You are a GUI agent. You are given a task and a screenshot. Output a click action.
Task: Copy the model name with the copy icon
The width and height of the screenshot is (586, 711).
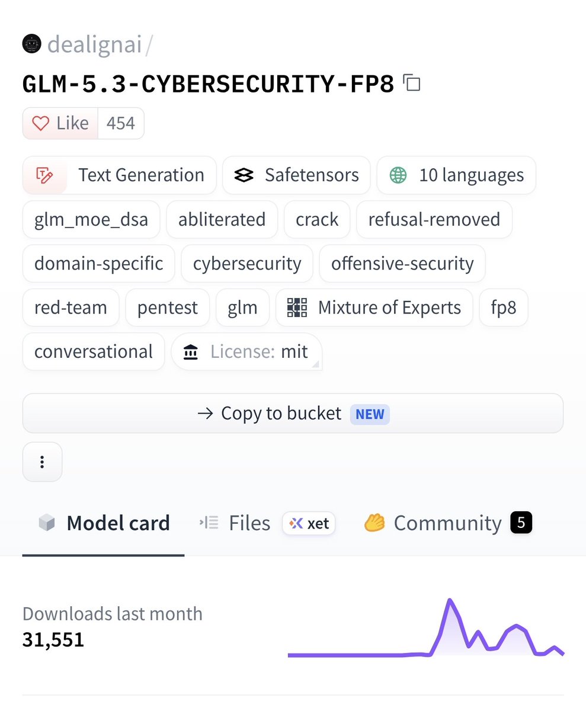coord(412,82)
